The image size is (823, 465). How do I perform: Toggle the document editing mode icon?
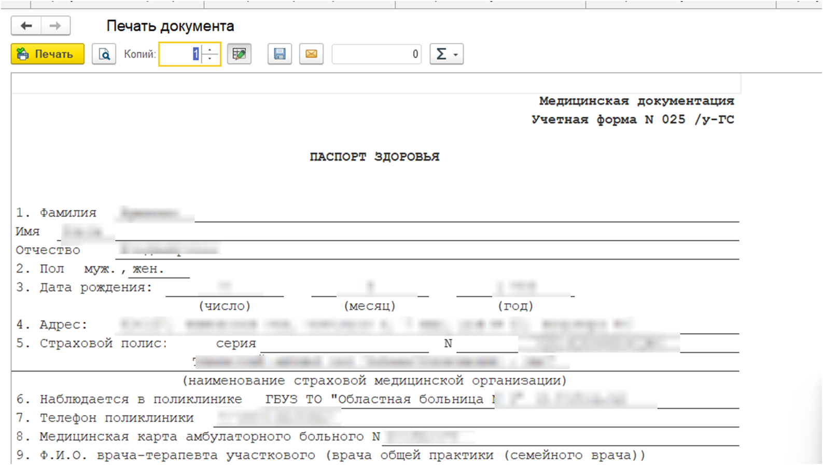pos(239,54)
